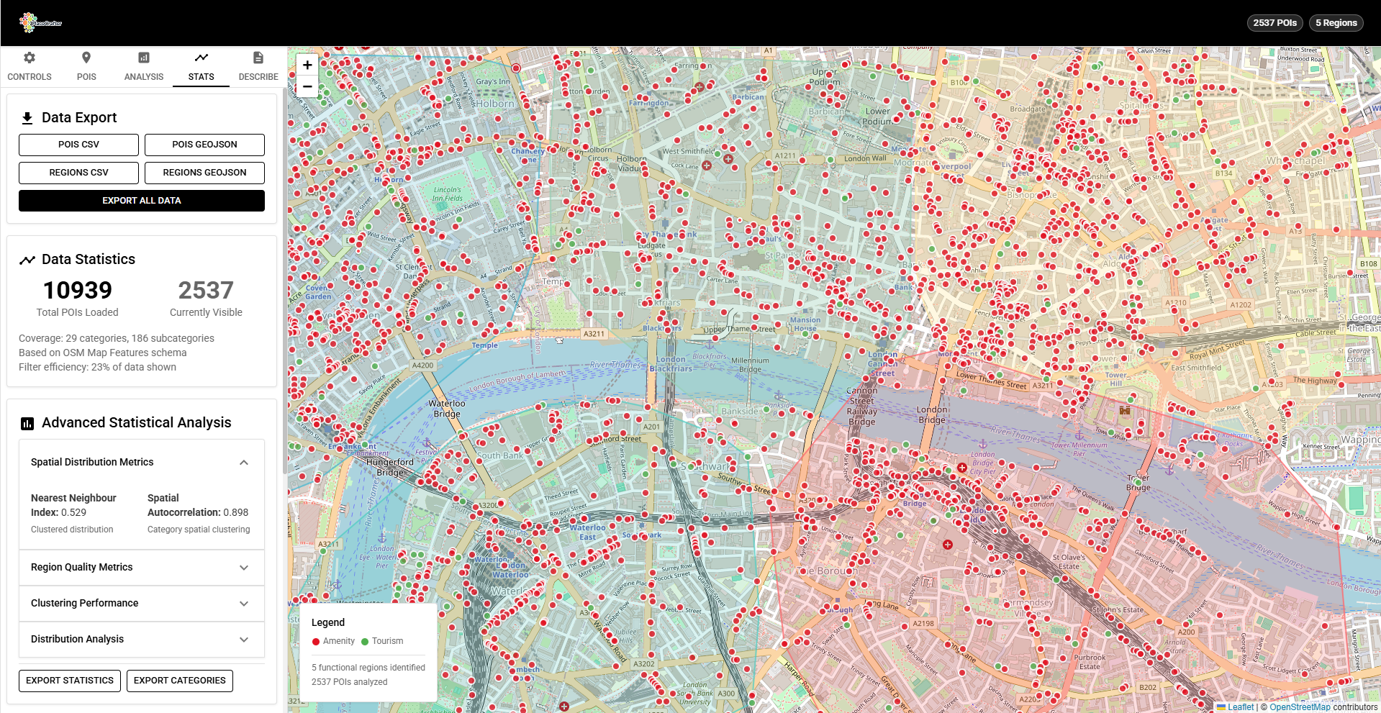
Task: Open the Analysis chart icon tab
Action: pyautogui.click(x=143, y=58)
